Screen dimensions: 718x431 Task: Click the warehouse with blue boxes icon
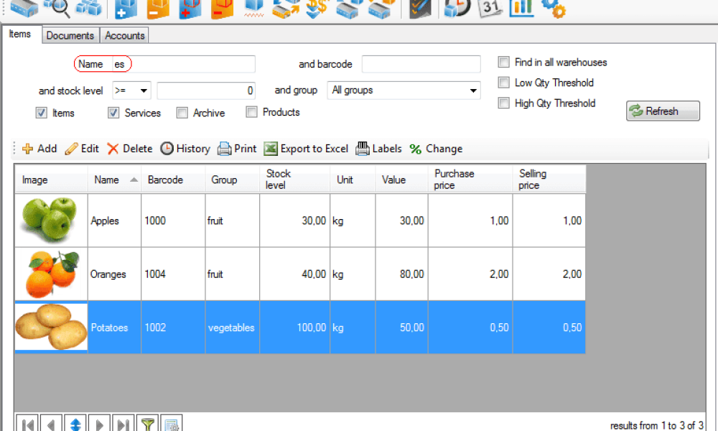349,9
